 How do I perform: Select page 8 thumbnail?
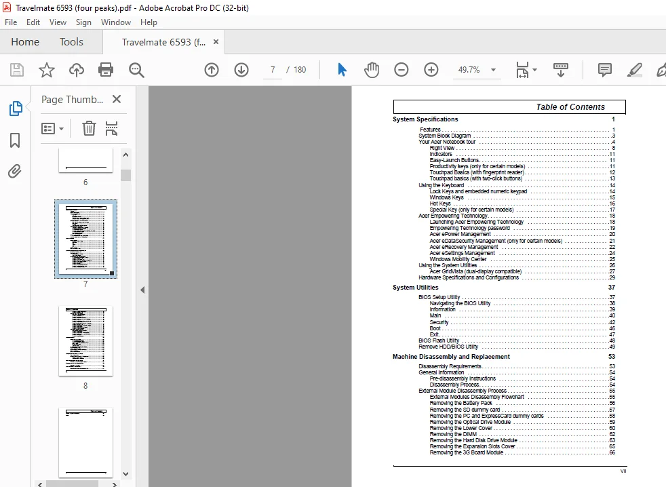click(86, 340)
